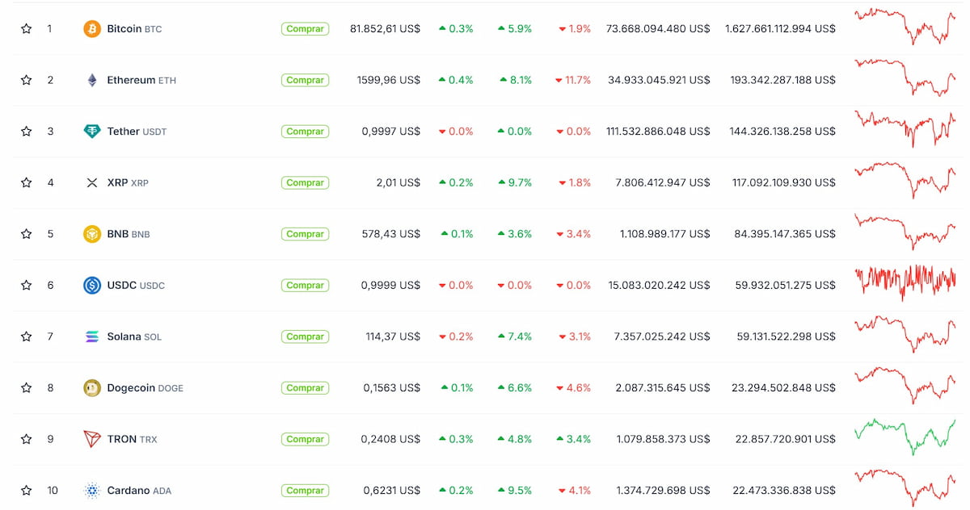The image size is (970, 510).
Task: Click Comprar in the XRP row
Action: (x=305, y=182)
